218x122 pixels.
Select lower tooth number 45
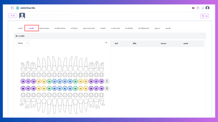pos(39,88)
